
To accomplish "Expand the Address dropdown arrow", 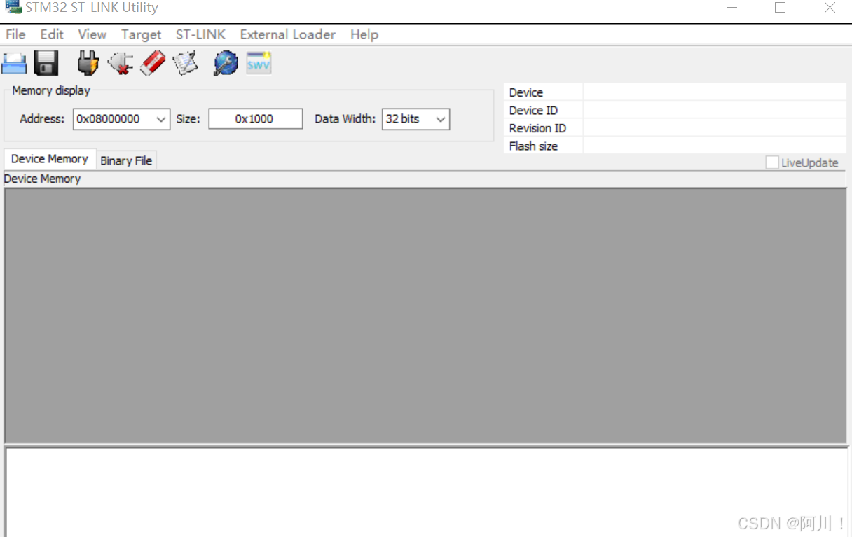I will 161,119.
